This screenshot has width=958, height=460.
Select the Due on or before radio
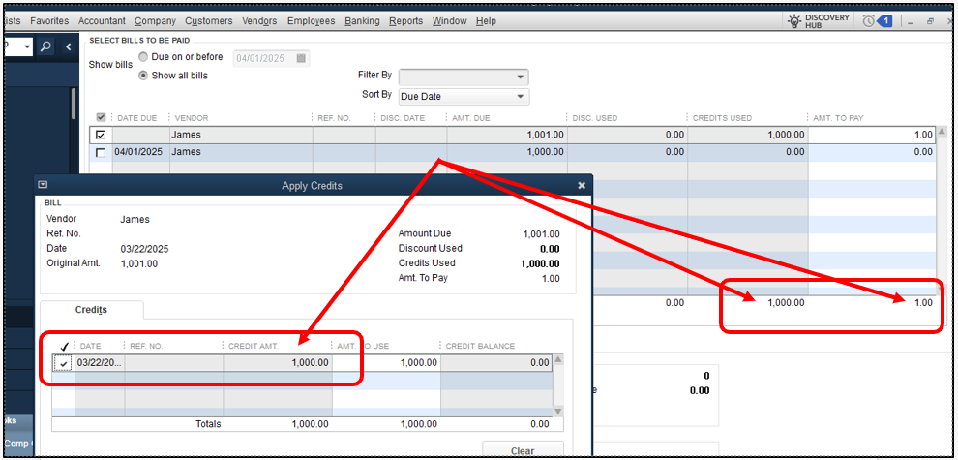coord(143,57)
